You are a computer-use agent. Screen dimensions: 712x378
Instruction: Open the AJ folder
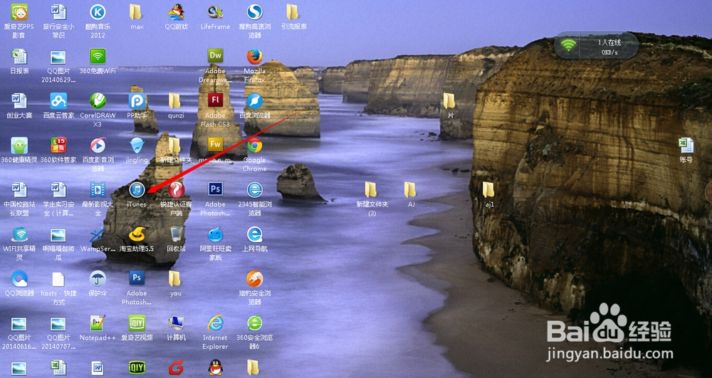point(410,189)
